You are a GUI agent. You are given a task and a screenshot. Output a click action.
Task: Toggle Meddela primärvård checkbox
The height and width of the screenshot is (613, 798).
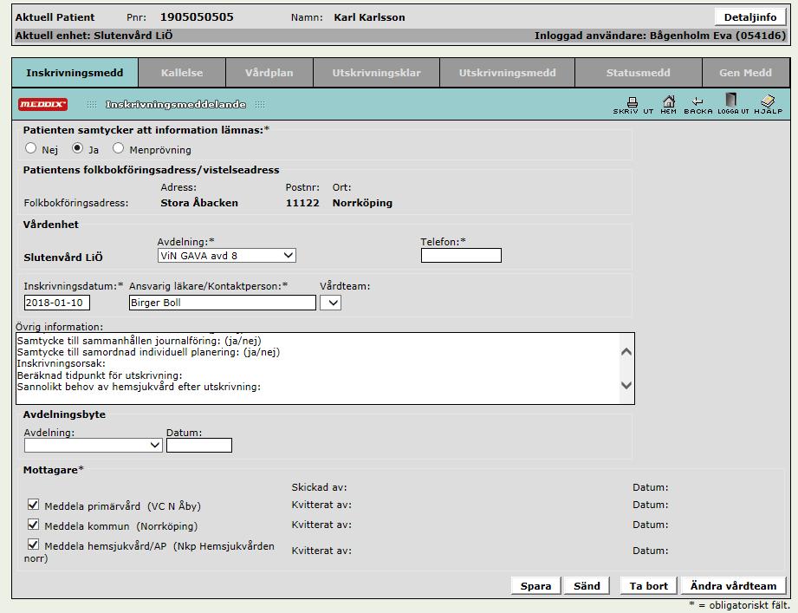33,505
